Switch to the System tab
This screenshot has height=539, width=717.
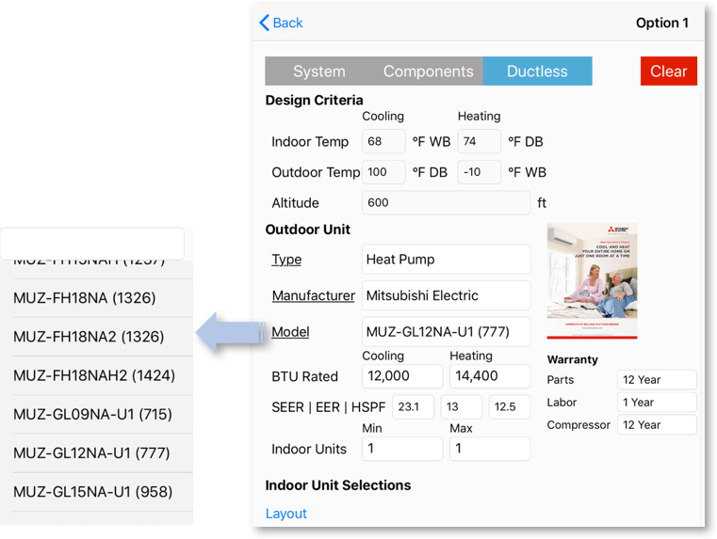pos(319,71)
